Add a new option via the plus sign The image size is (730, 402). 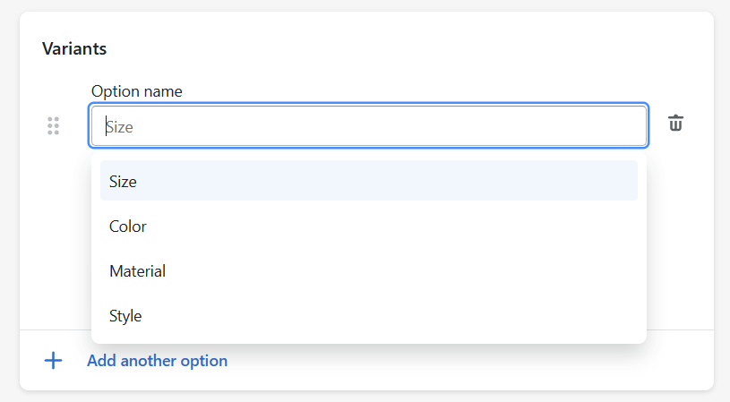(53, 361)
